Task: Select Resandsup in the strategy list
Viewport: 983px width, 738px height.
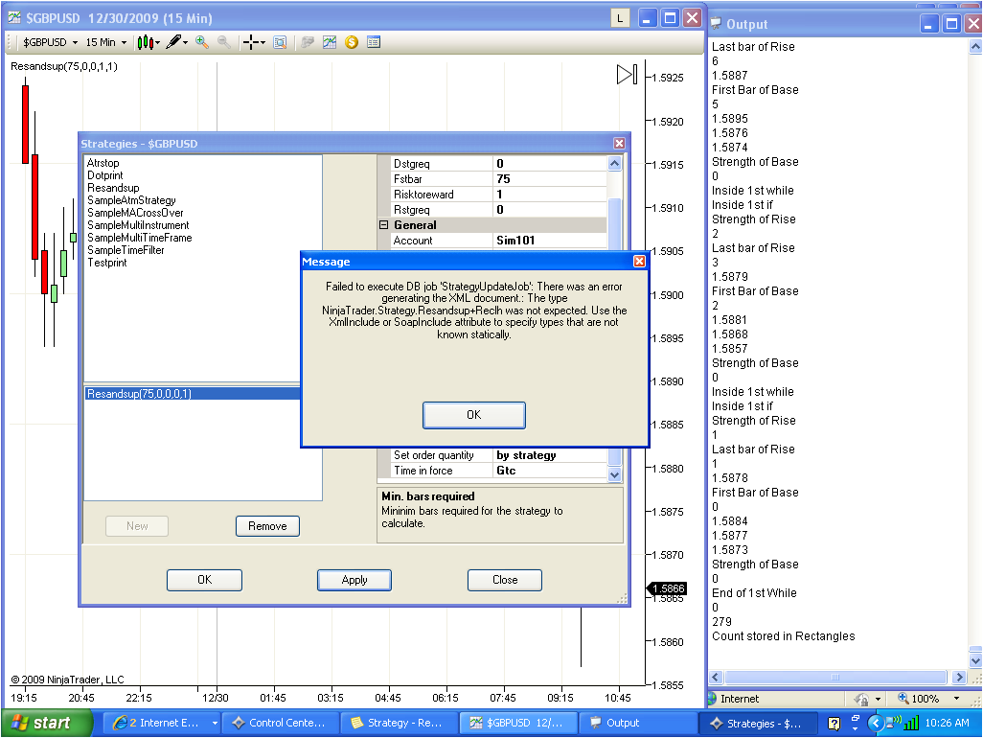Action: tap(113, 188)
